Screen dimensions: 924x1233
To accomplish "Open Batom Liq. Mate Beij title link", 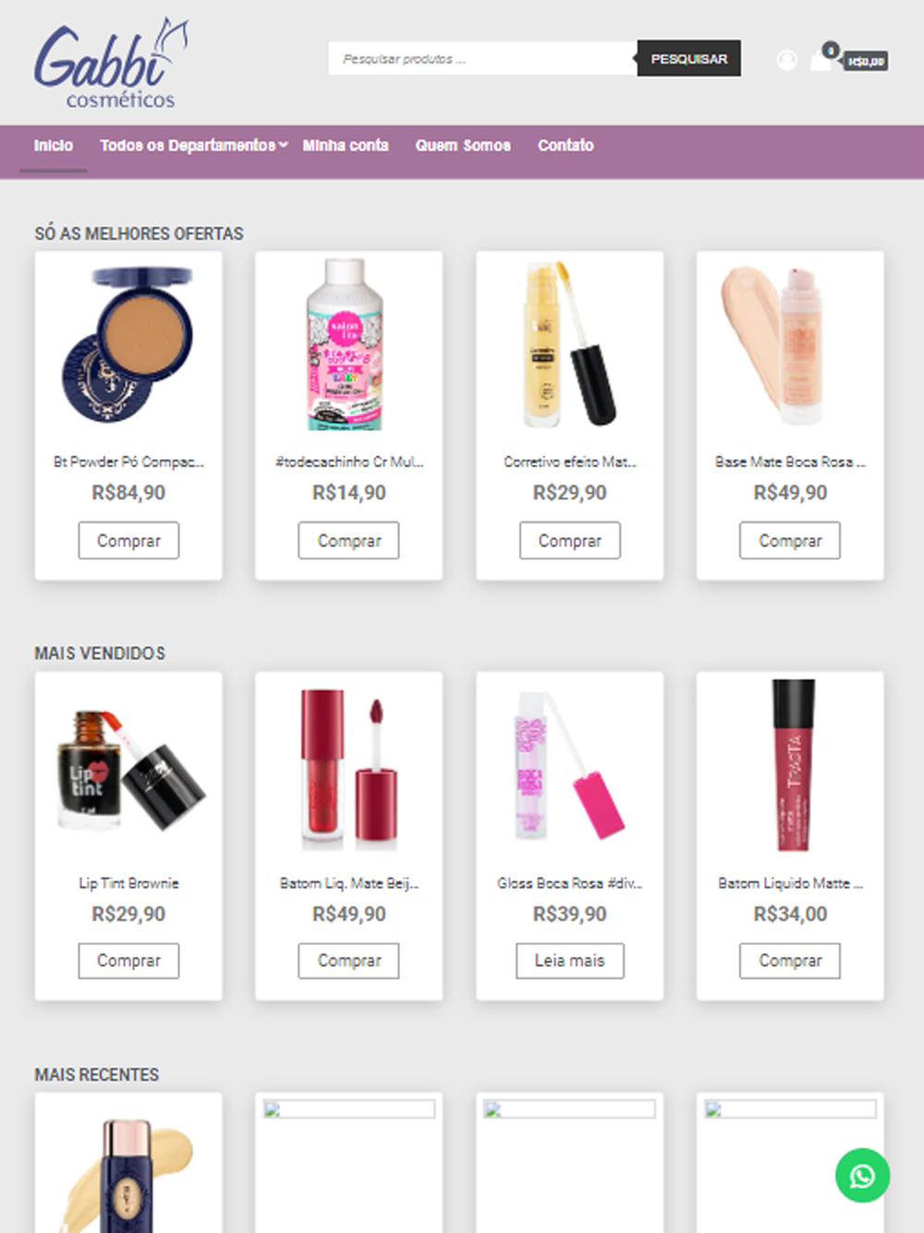I will 348,883.
